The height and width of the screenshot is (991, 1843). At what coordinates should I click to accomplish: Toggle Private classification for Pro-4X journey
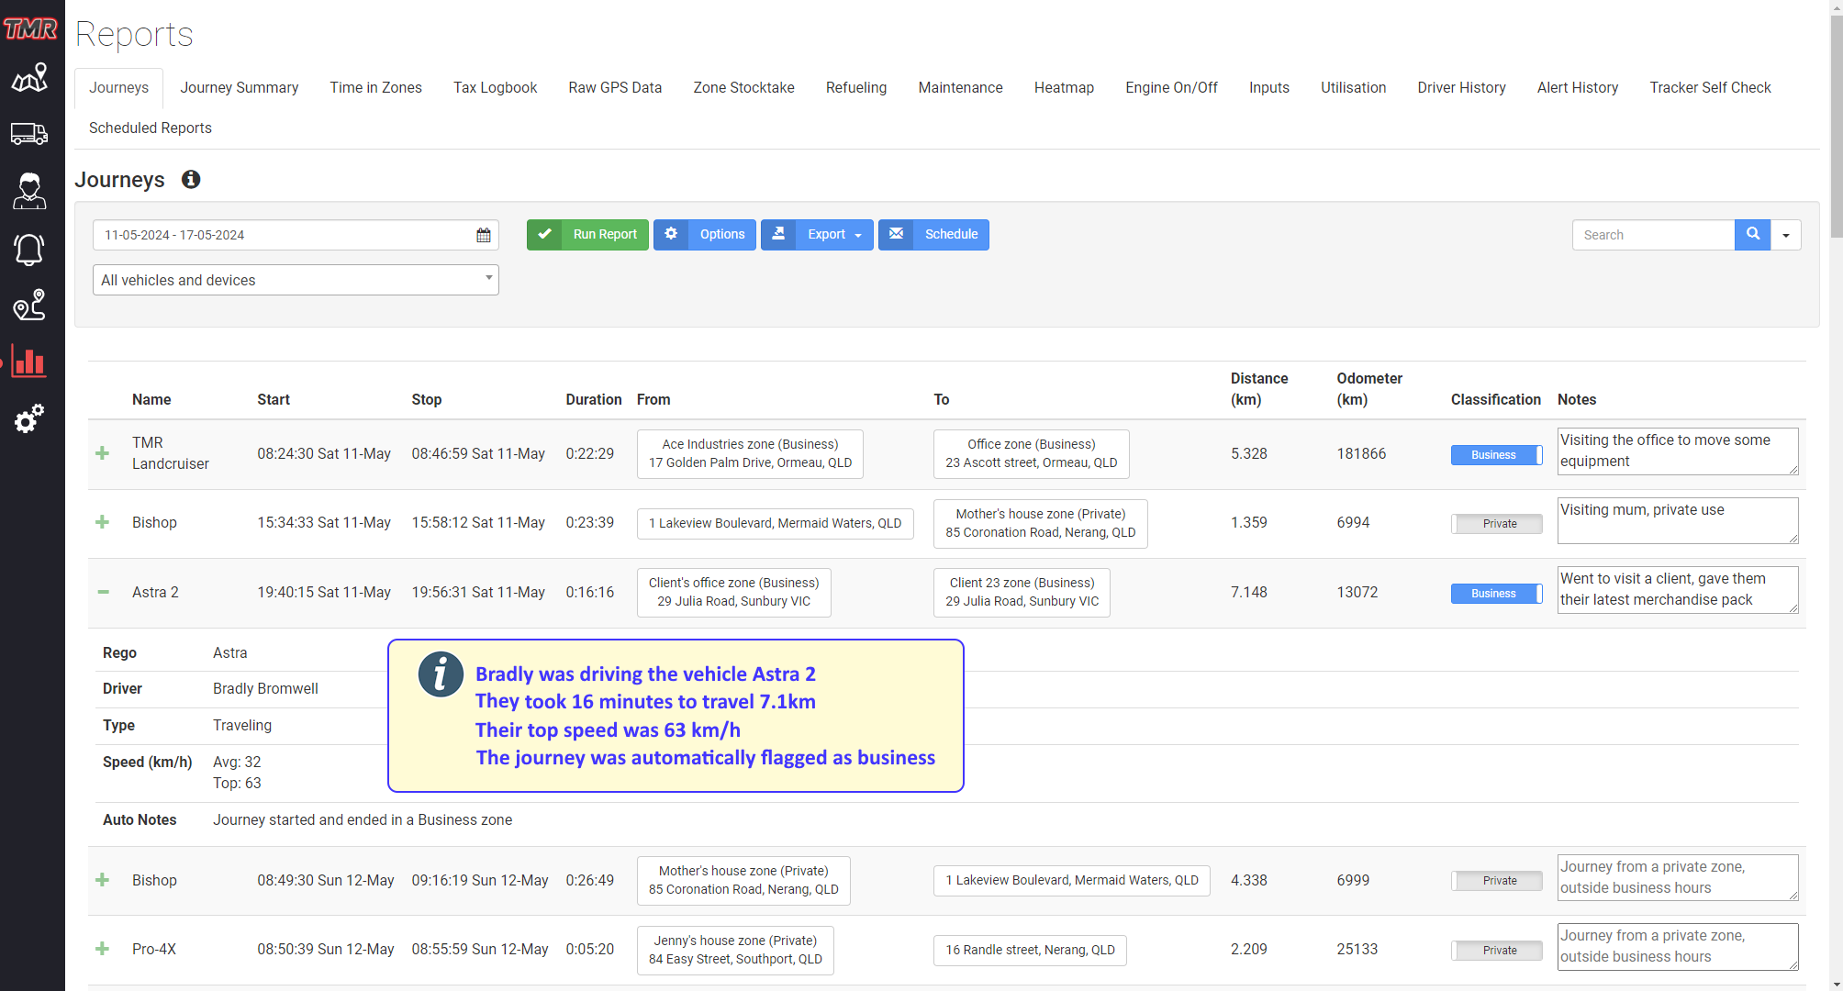1496,951
